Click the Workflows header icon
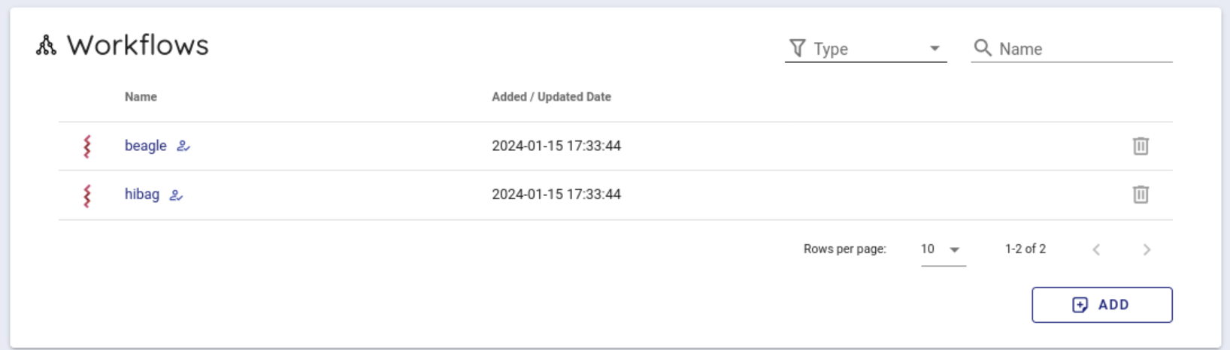The image size is (1230, 350). coord(46,46)
